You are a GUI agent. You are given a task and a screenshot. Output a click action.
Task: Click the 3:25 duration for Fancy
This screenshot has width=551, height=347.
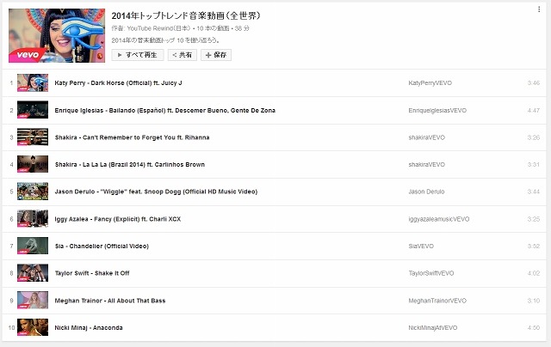click(x=534, y=219)
